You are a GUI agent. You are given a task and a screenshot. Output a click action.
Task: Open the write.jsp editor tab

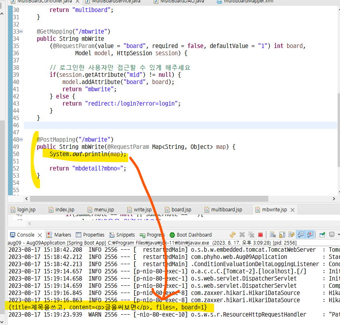pyautogui.click(x=139, y=209)
